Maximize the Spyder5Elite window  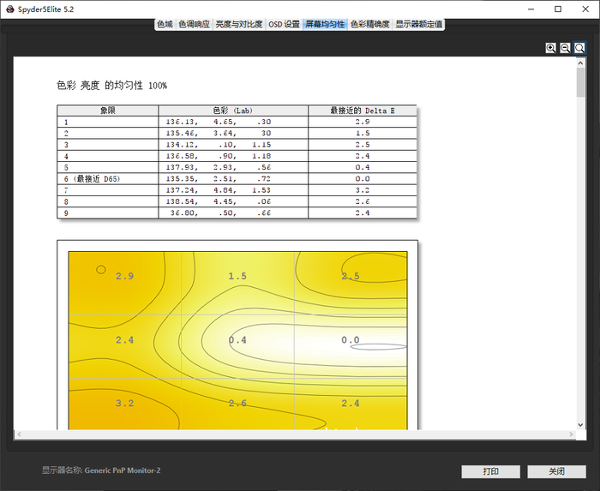pos(558,9)
